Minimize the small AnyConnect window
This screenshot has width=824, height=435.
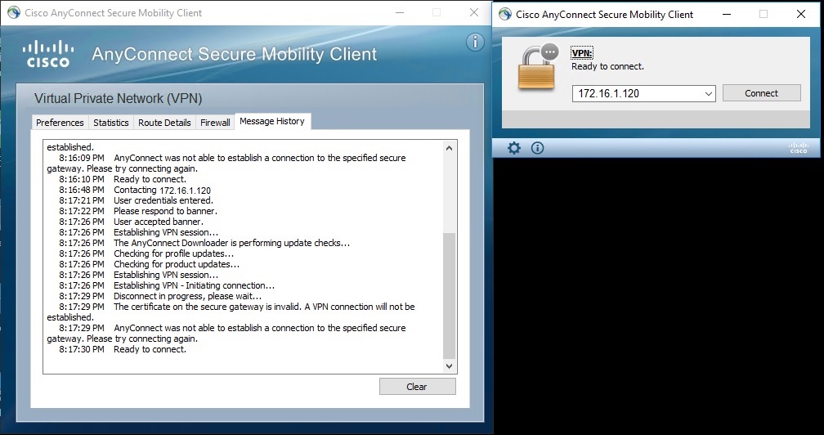pyautogui.click(x=727, y=14)
